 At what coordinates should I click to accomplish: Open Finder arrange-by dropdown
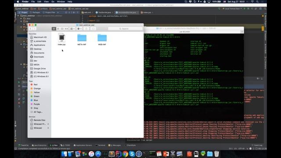[x=72, y=29]
